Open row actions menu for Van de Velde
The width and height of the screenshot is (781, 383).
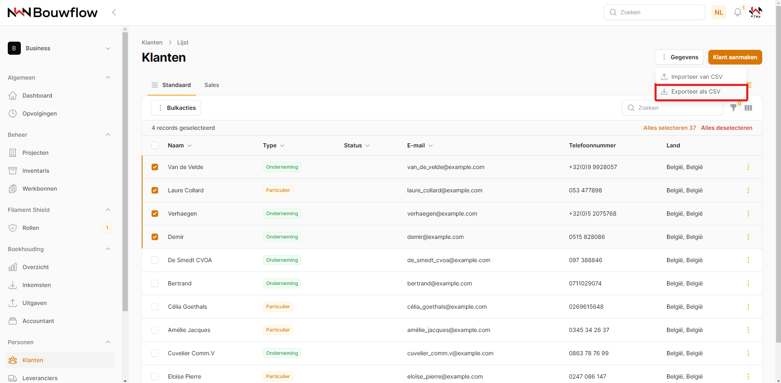[x=748, y=167]
